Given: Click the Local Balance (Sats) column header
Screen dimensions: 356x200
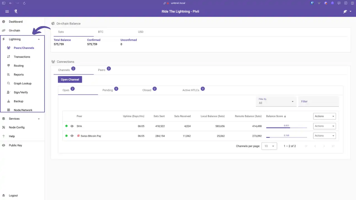Looking at the screenshot, I should point(212,116).
